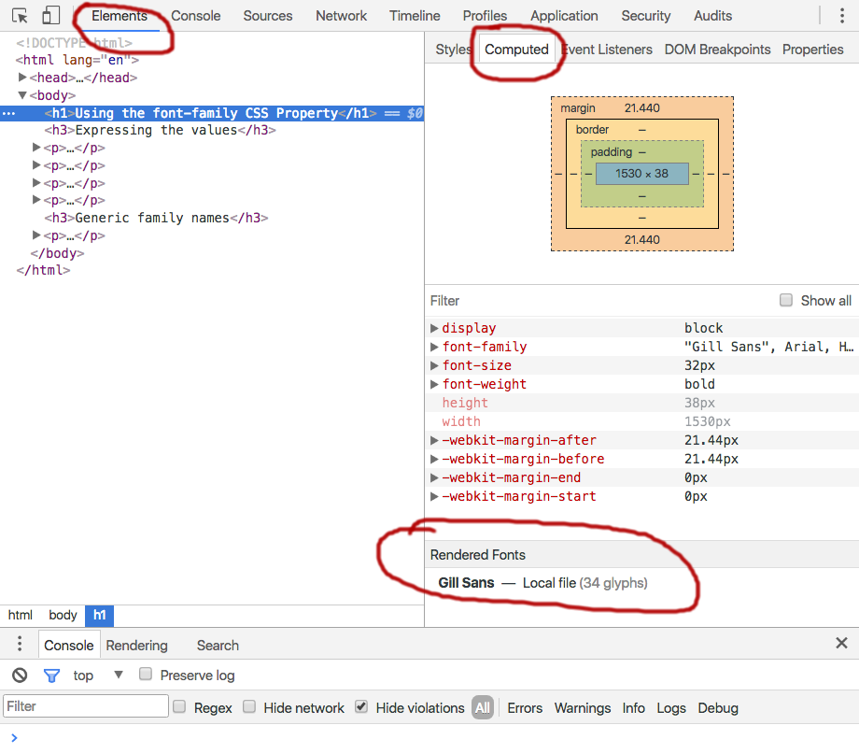
Task: Select h1 in the breadcrumb bar
Action: (x=99, y=616)
